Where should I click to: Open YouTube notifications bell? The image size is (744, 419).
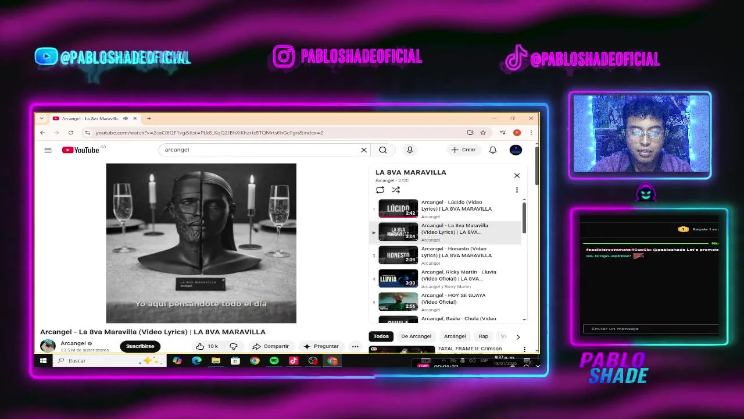click(493, 150)
